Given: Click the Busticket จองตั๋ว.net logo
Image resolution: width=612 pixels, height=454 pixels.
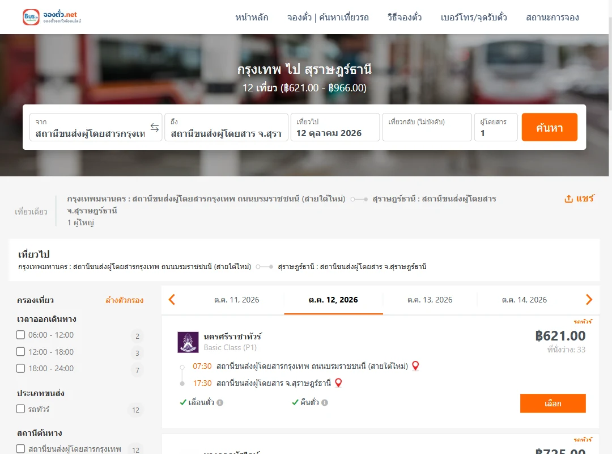Looking at the screenshot, I should click(x=52, y=17).
